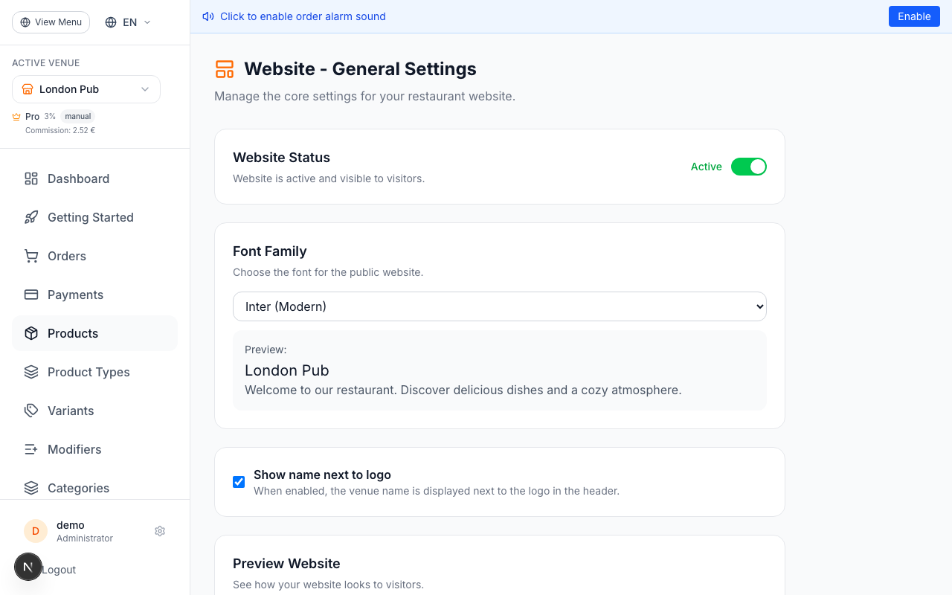Screen dimensions: 952x595
Task: Open the Payments card icon
Action: 30,295
